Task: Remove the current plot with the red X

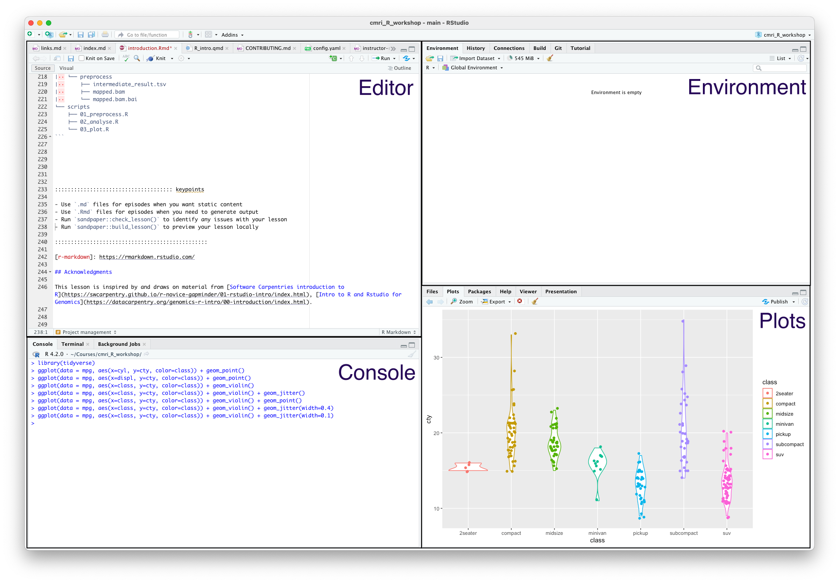Action: pos(520,301)
